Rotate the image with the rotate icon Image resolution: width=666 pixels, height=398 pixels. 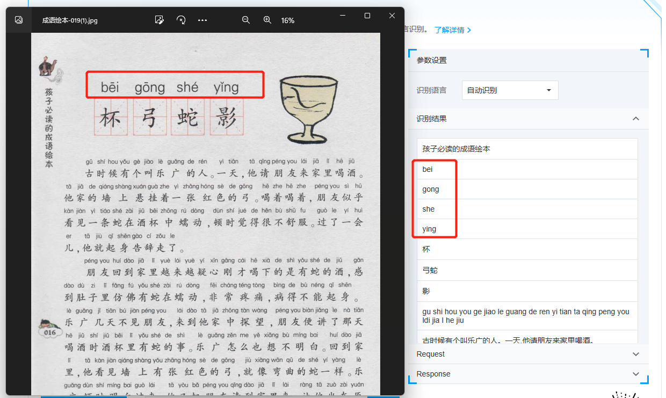pos(181,20)
